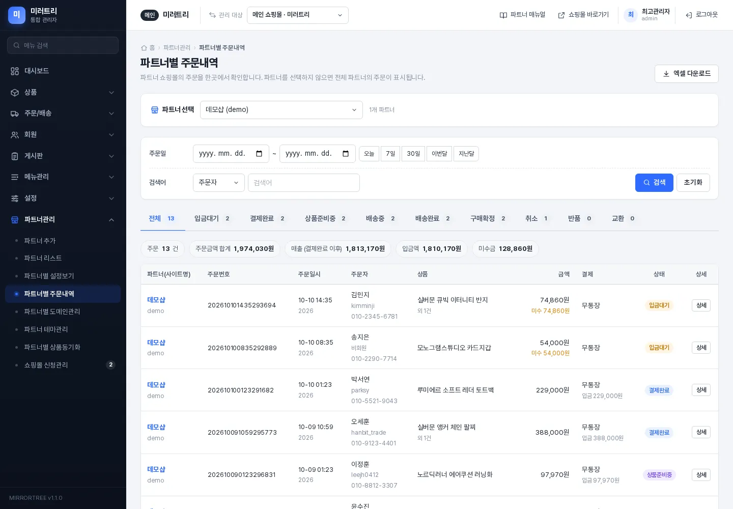Click the 초기화 reset button
Screen dimensions: 733x509
(x=693, y=183)
